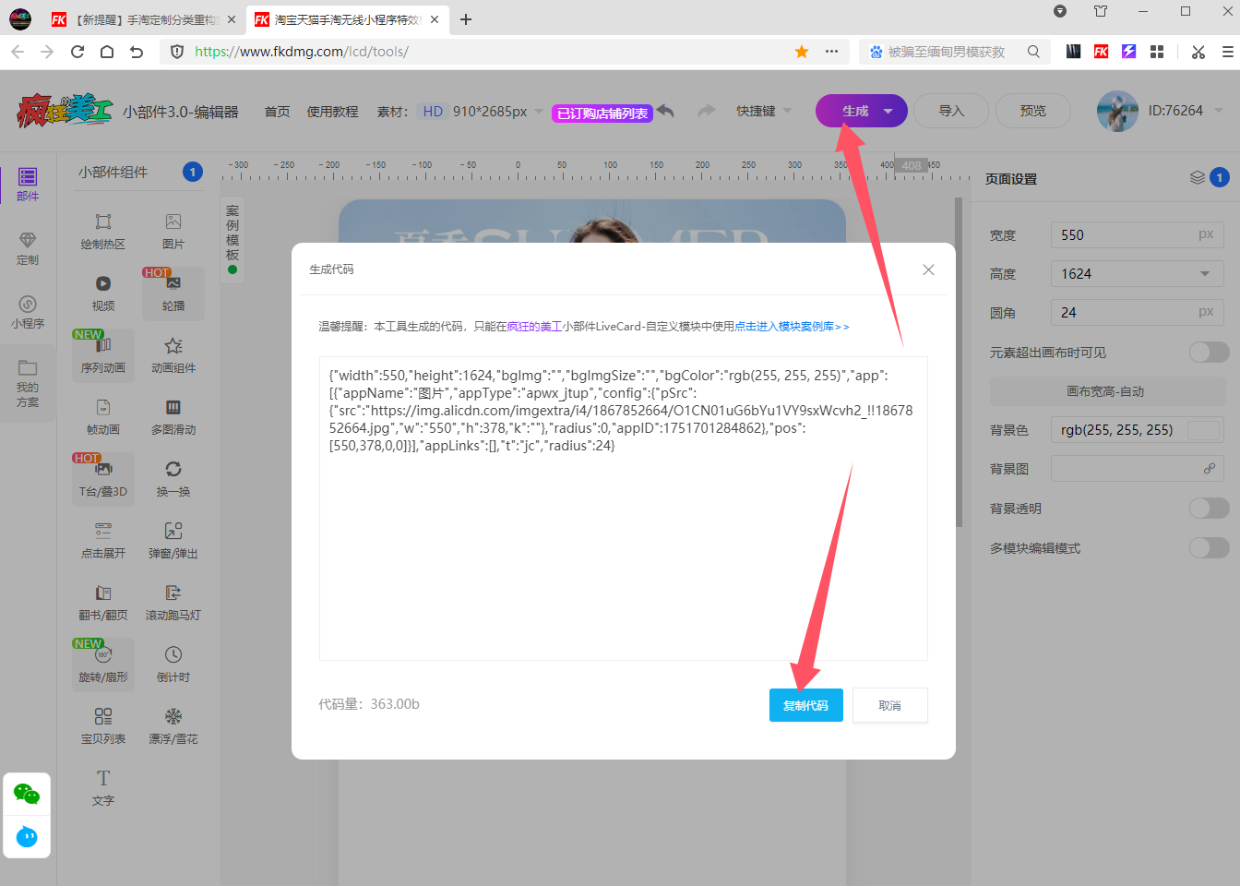This screenshot has height=886, width=1240.
Task: Select the 翻书/翻页 page flip component
Action: click(103, 603)
